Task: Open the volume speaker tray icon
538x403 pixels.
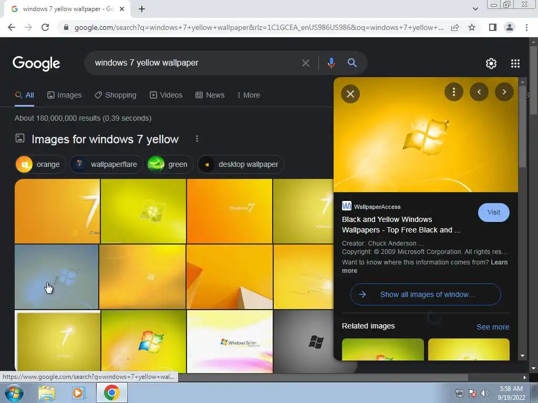Action: (484, 393)
